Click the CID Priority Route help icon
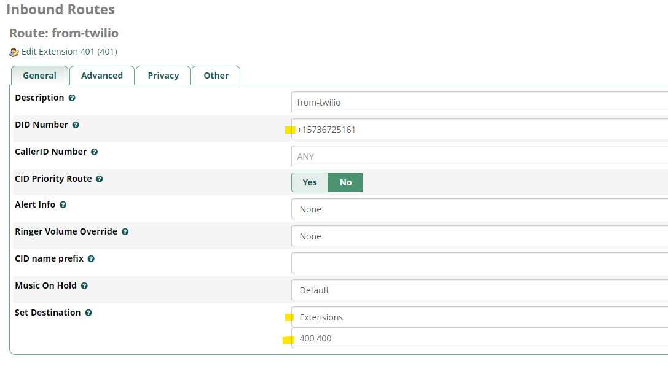The width and height of the screenshot is (668, 369). tap(100, 179)
